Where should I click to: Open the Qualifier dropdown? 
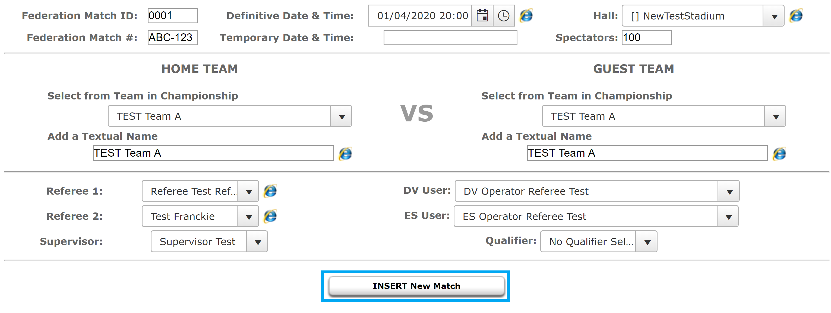point(599,241)
